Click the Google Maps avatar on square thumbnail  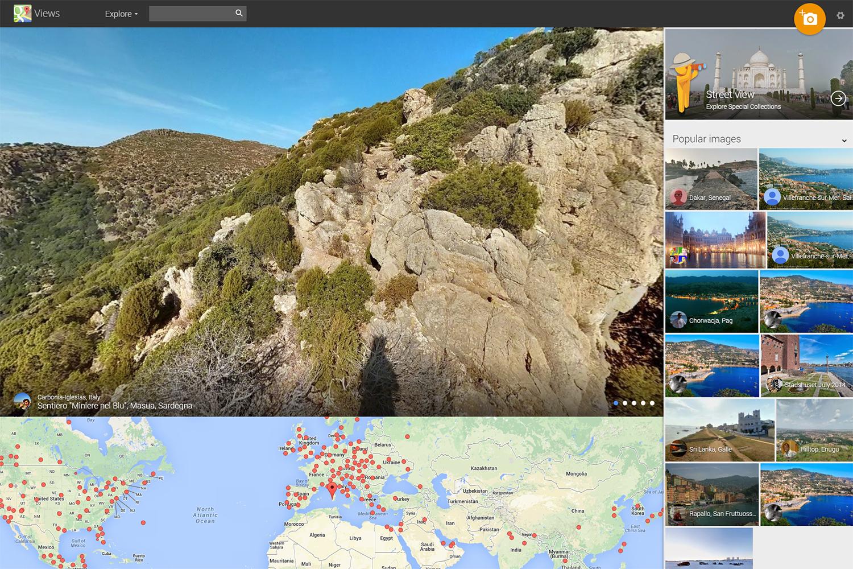(x=678, y=256)
